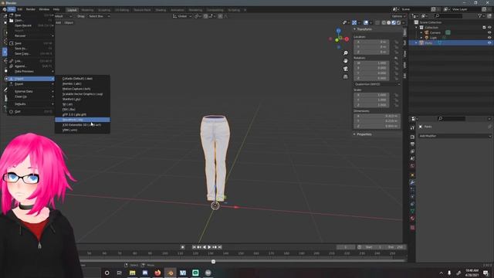Screen dimensions: 494x278
Task: Toggle viewport gizmos button
Action: click(x=354, y=22)
